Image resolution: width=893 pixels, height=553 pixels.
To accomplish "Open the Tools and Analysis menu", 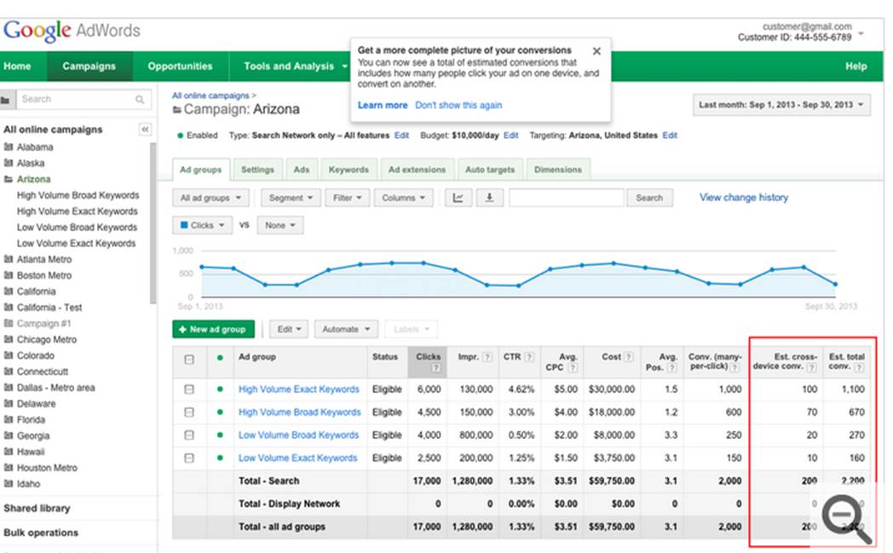I will (295, 66).
